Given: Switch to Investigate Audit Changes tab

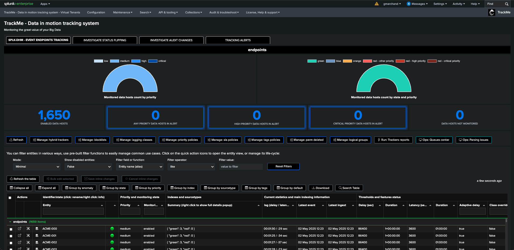Looking at the screenshot, I should point(171,40).
